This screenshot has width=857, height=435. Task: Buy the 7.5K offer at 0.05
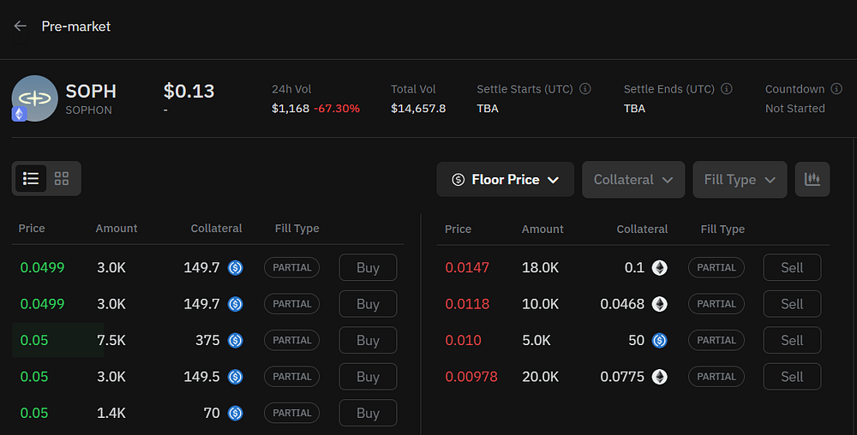[368, 340]
